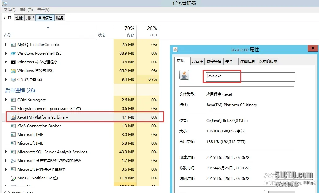The image size is (319, 193).
Task: Expand the Windows PowerShell ISE process
Action: coord(6,53)
